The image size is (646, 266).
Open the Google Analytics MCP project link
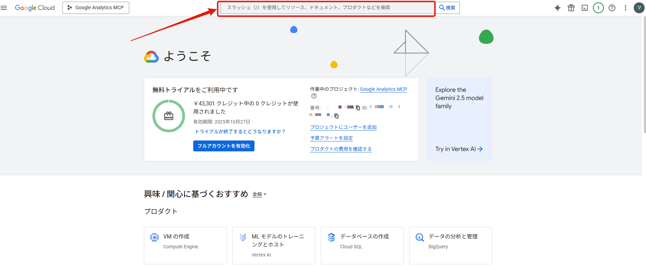(383, 89)
